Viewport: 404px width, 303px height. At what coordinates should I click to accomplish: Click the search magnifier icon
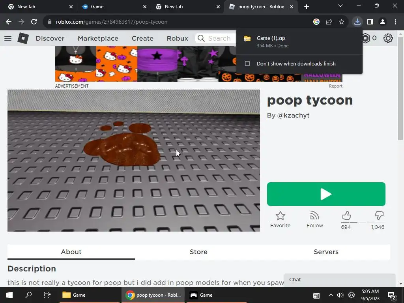201,38
